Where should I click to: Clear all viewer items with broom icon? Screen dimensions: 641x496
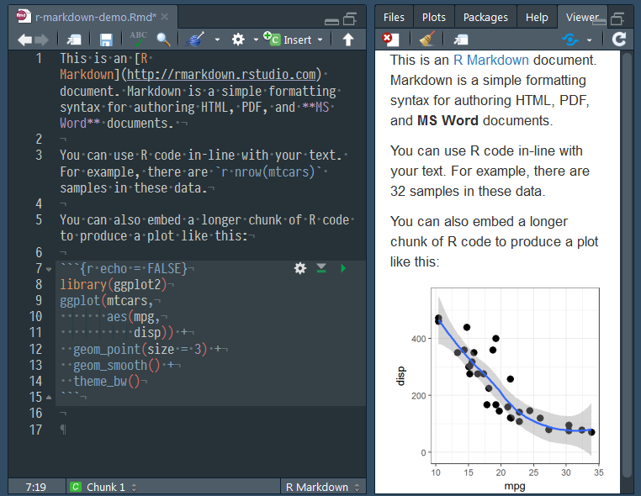tap(426, 40)
